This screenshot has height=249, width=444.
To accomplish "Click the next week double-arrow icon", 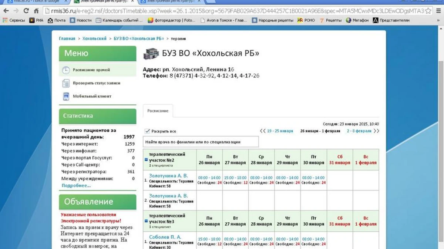I will (x=376, y=131).
